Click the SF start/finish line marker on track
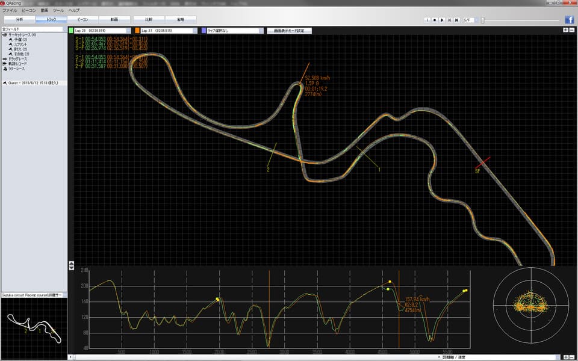578x361 pixels. click(482, 163)
